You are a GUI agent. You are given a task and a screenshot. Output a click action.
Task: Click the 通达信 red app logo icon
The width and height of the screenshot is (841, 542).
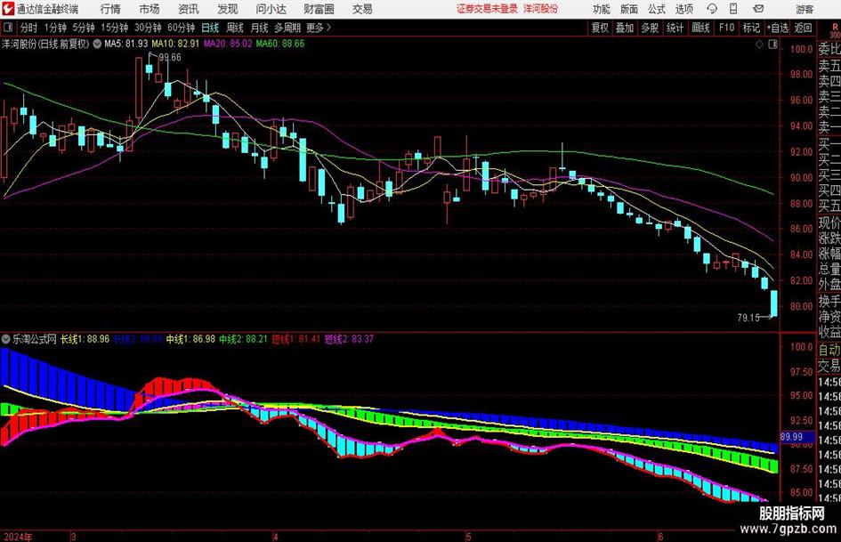click(8, 9)
